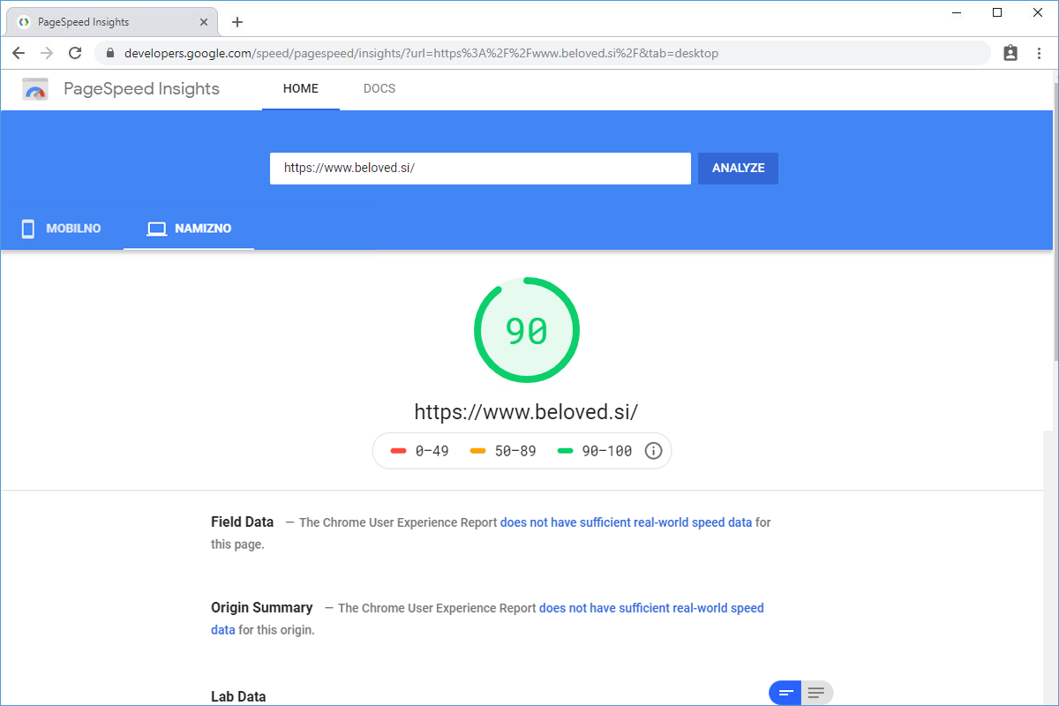1059x706 pixels.
Task: Click the Lab Data heading
Action: point(238,696)
